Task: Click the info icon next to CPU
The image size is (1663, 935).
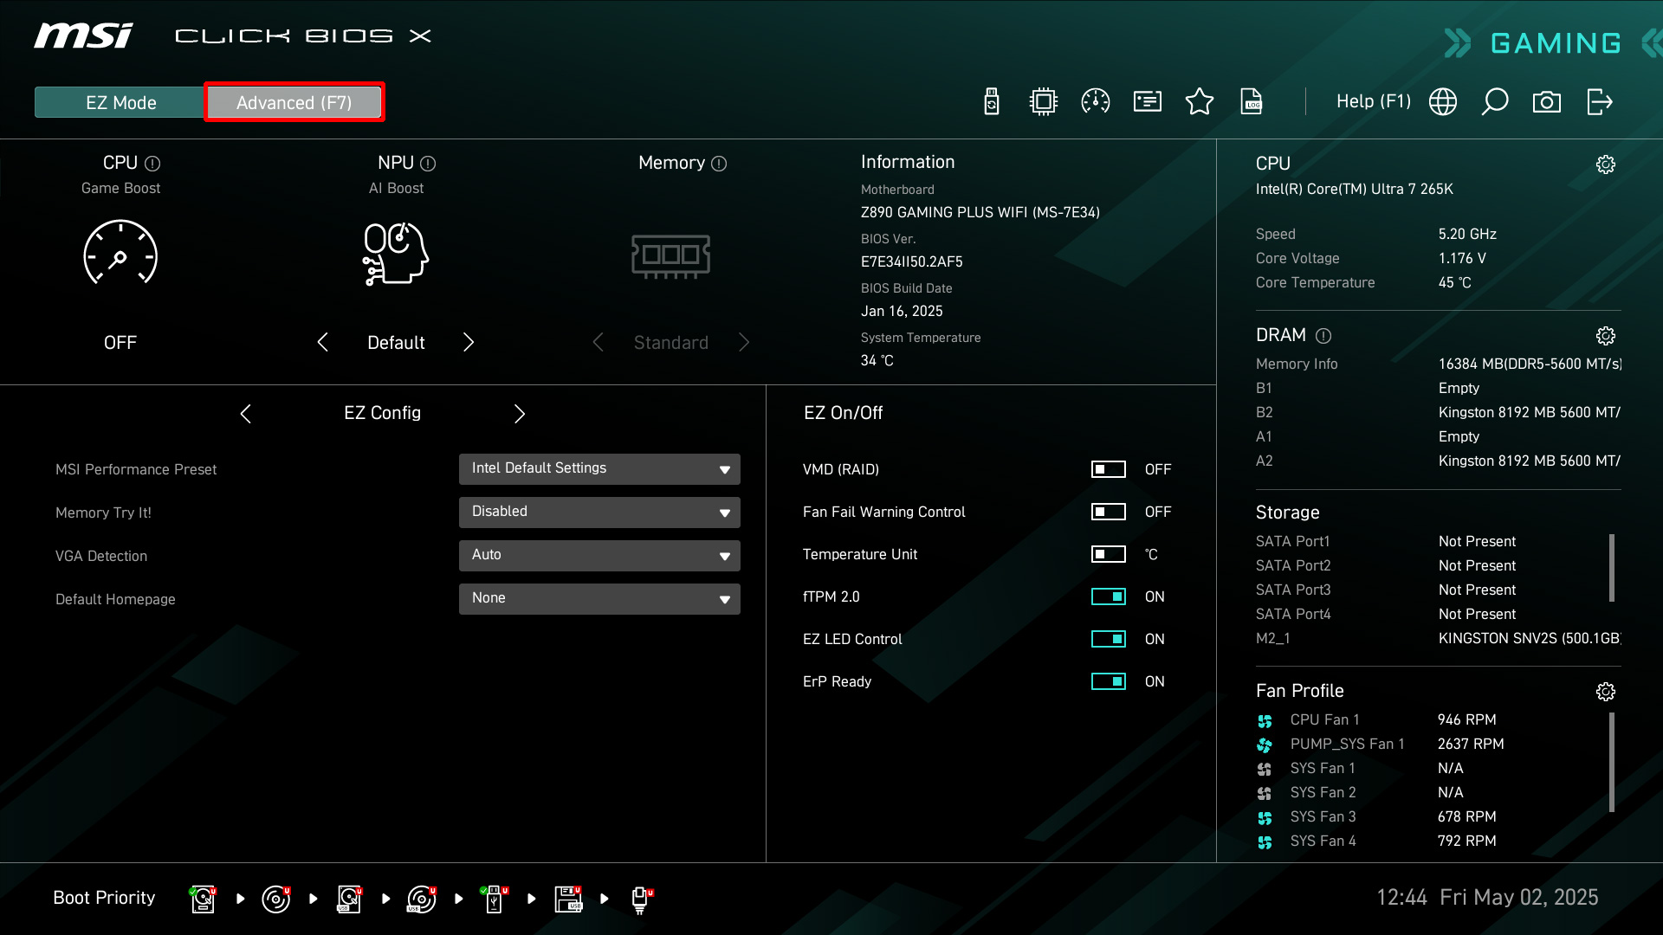Action: [152, 163]
